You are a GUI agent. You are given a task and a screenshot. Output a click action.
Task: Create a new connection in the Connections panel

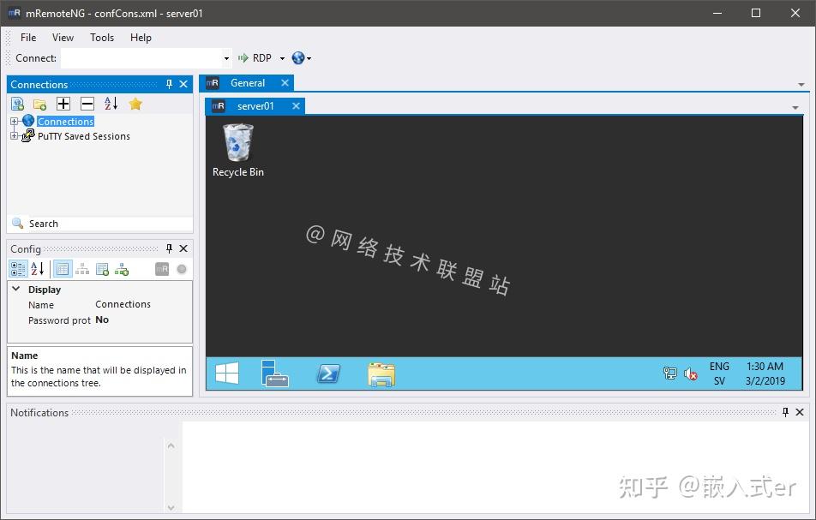tap(17, 103)
